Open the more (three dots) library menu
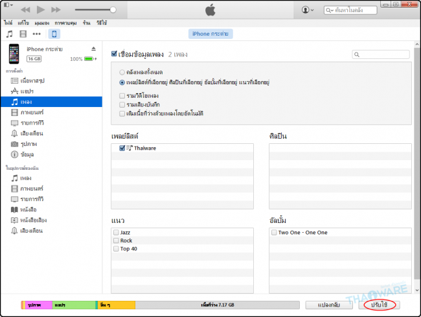Screen dimensions: 421x317 (x=36, y=34)
